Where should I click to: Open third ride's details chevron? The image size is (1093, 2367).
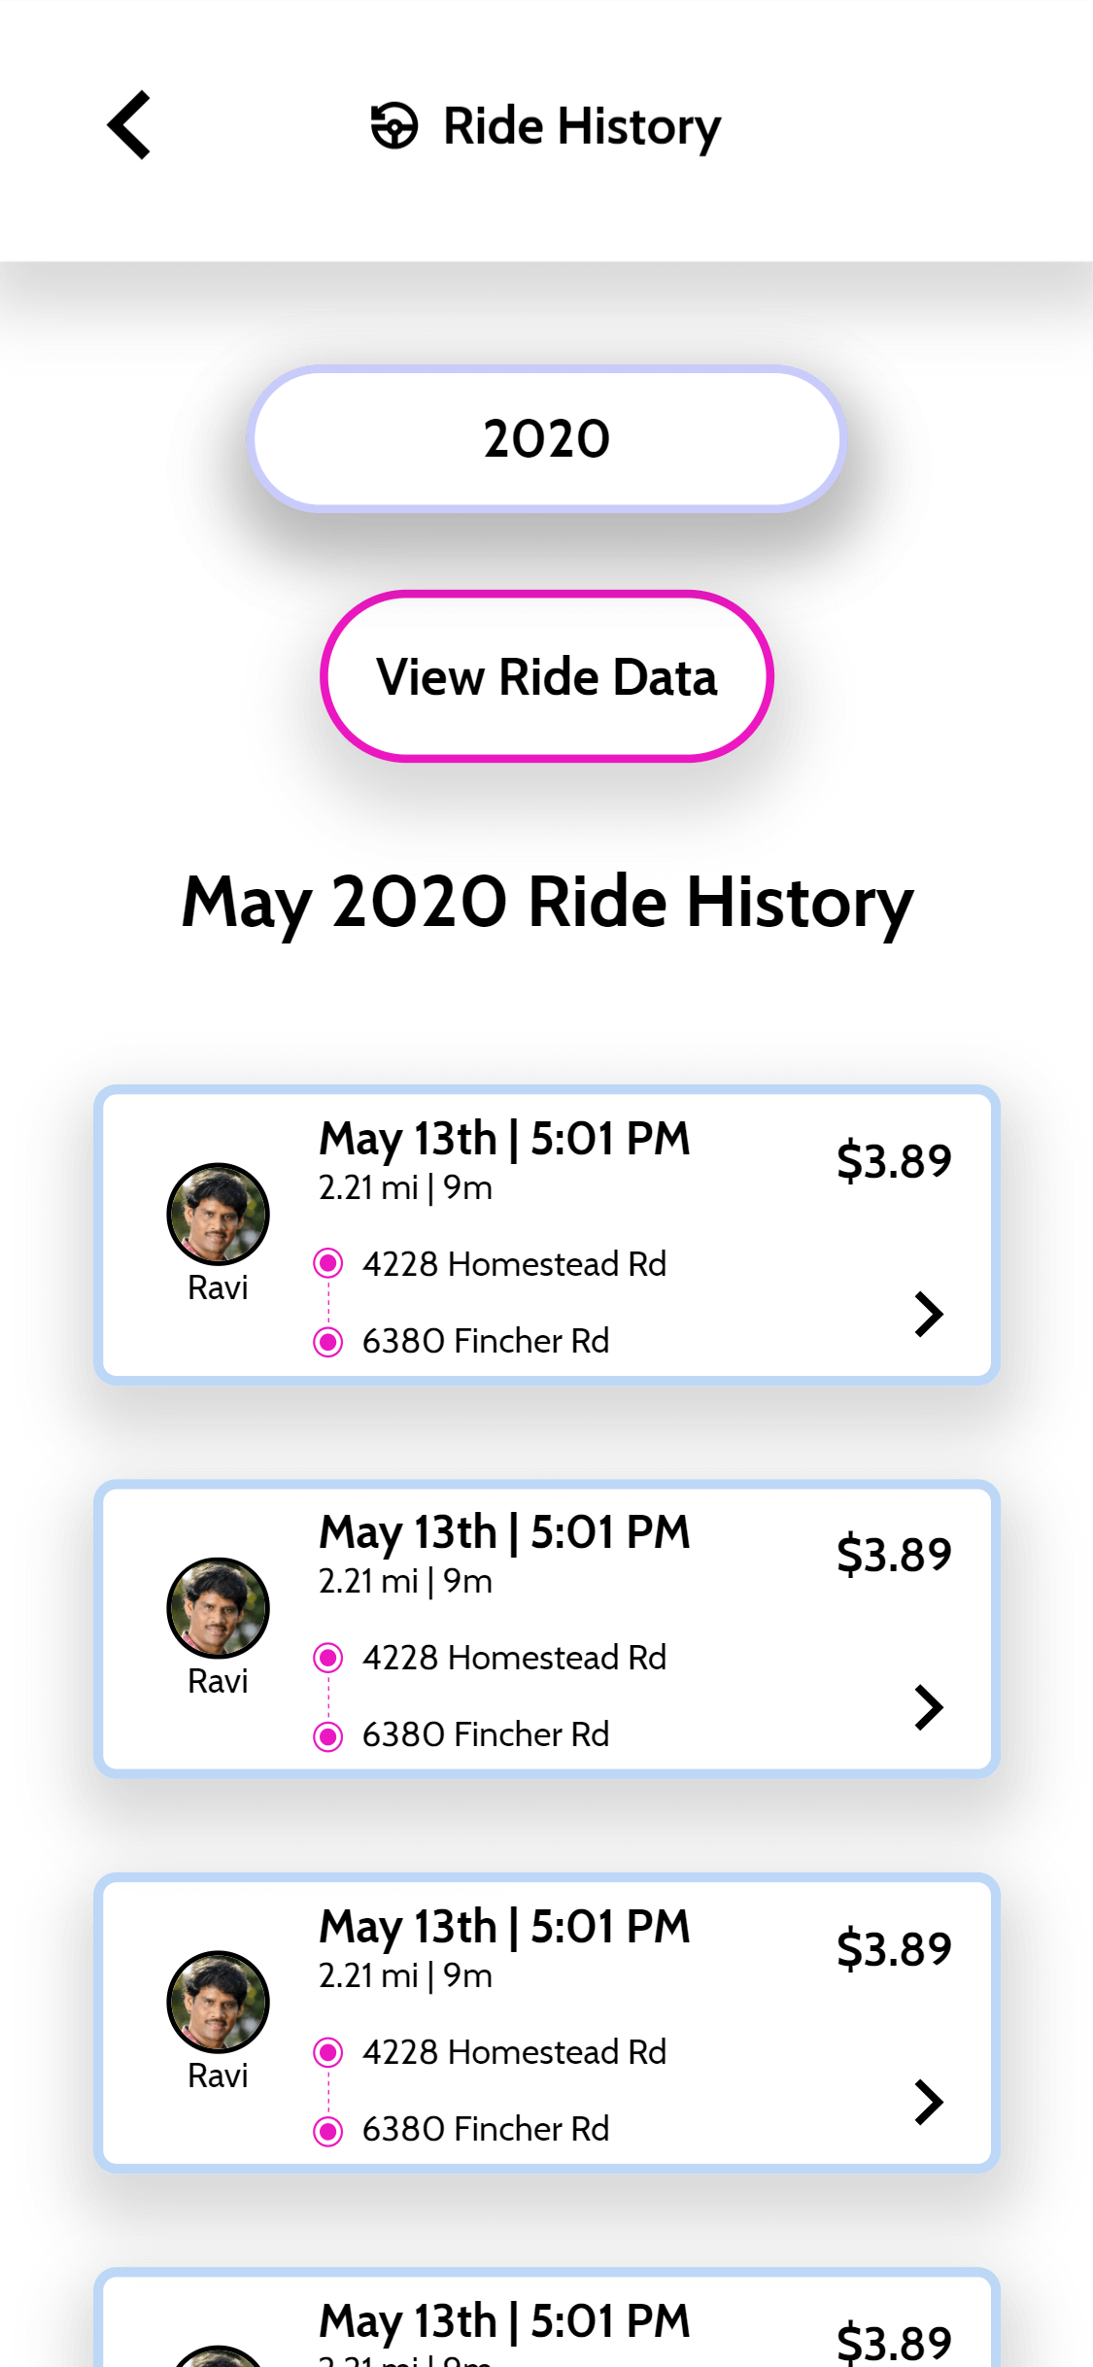929,2103
